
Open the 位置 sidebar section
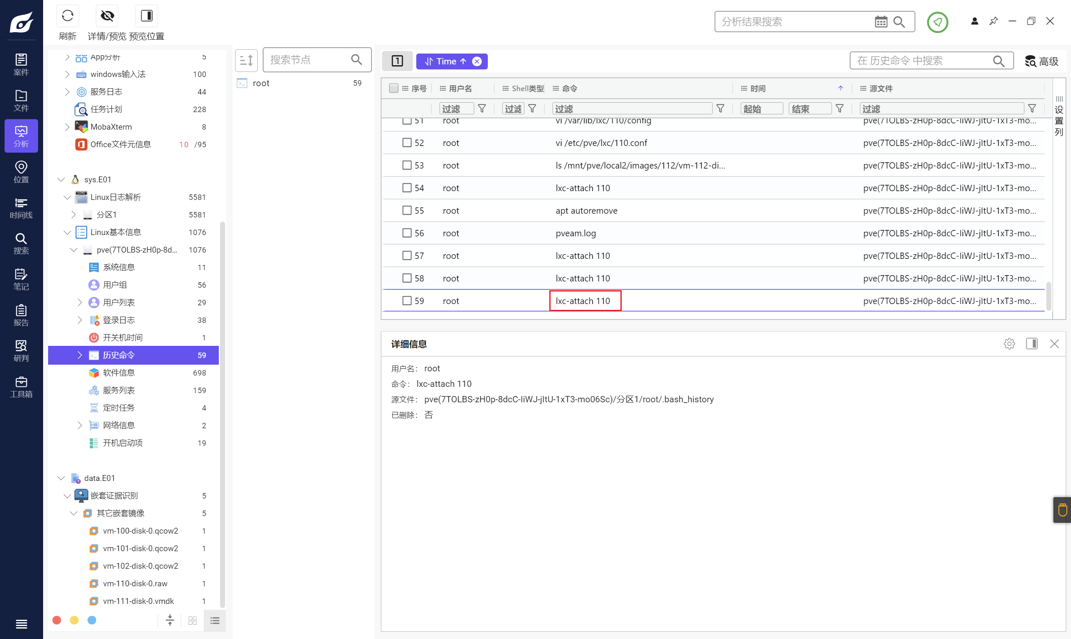(x=21, y=172)
